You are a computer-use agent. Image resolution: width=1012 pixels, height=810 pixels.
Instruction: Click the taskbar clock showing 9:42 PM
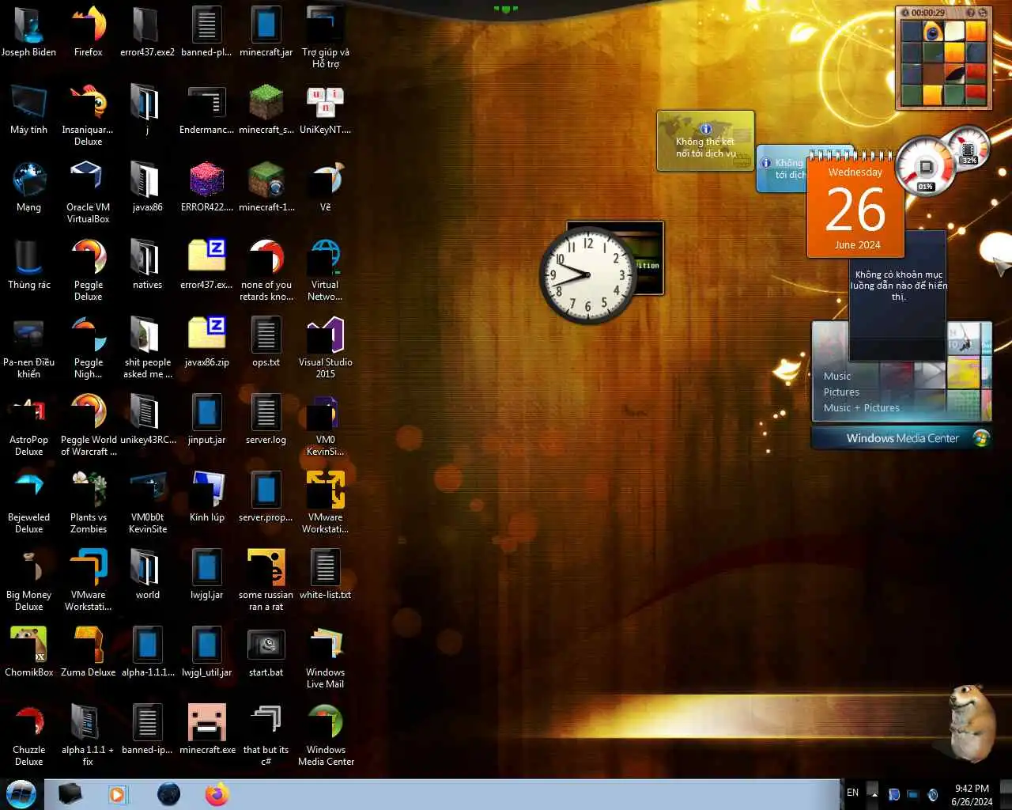(x=972, y=794)
